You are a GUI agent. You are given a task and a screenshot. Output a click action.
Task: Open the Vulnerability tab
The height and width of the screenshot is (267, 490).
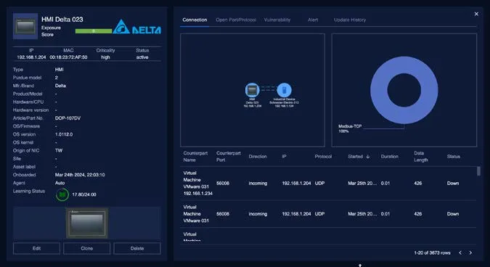click(277, 20)
